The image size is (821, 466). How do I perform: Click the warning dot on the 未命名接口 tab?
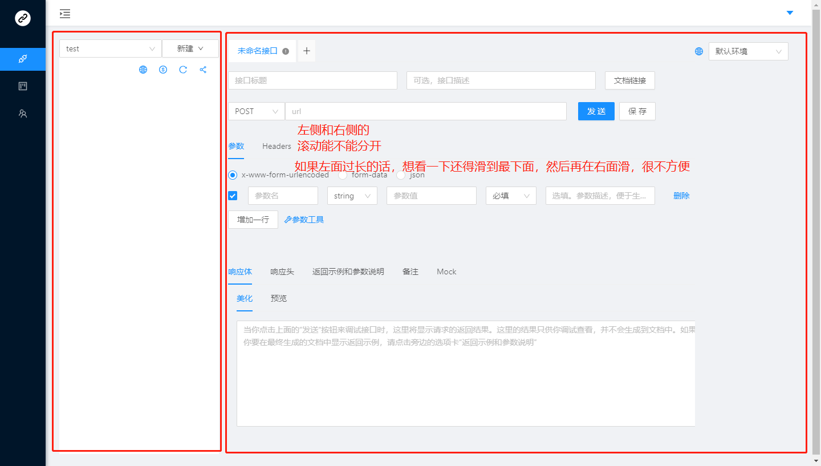pos(286,51)
